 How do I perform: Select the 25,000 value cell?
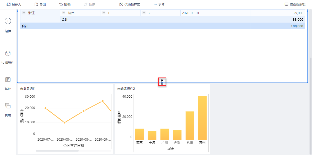click(277, 13)
